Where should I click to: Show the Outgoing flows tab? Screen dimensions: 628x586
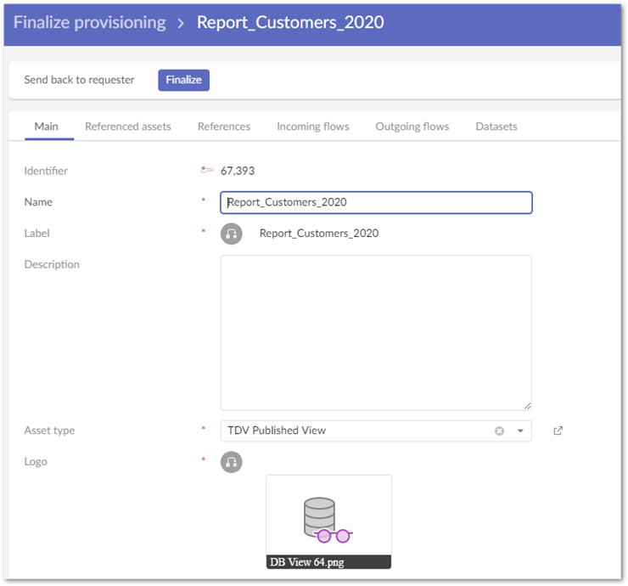[412, 127]
